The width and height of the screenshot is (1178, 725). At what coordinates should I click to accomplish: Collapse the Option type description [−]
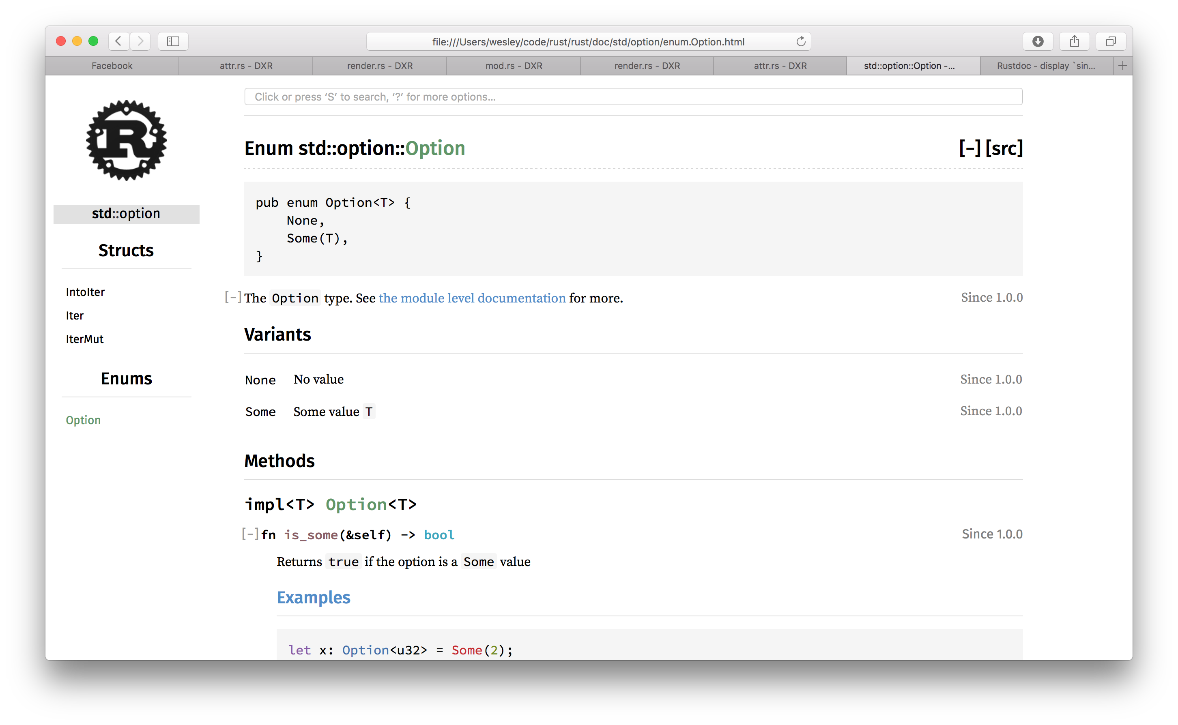233,297
